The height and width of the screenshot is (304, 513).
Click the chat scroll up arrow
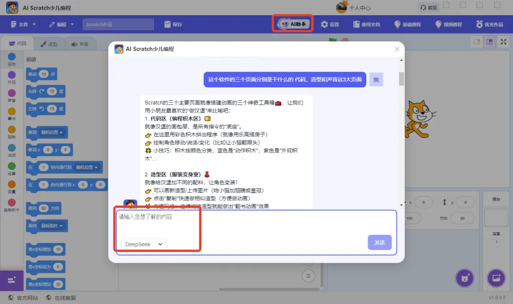[x=401, y=60]
